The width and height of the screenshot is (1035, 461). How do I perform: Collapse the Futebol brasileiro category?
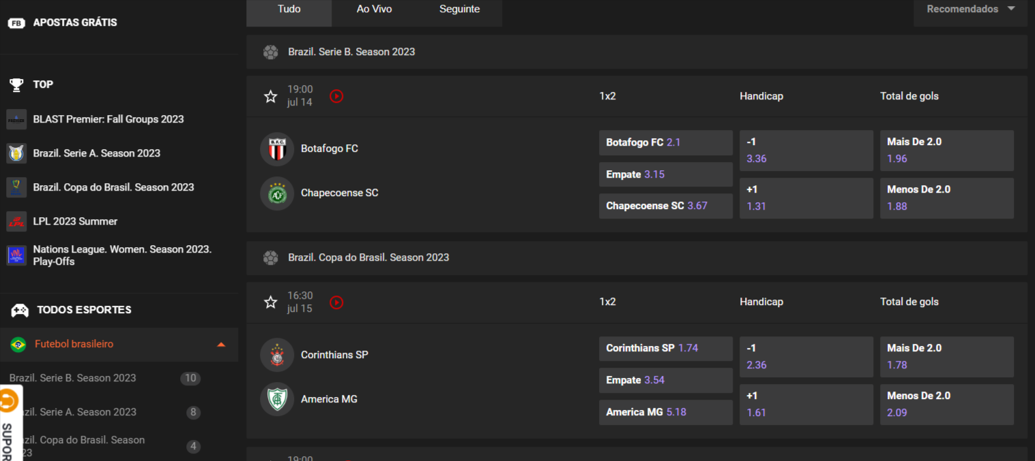pos(221,345)
